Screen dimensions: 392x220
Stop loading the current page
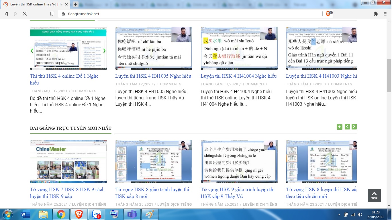point(25,14)
